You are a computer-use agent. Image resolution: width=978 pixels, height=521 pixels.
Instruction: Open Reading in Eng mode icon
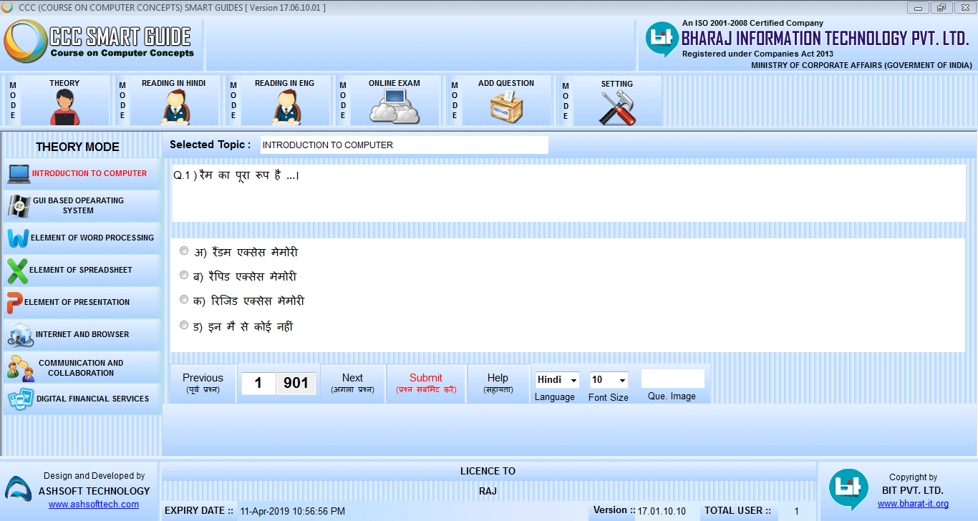[286, 109]
